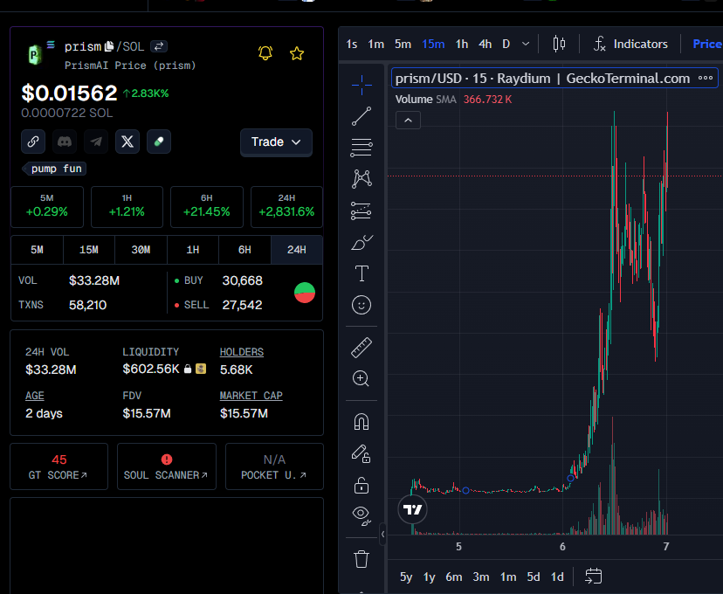Select the D daily timeframe
The image size is (723, 594).
[x=506, y=44]
